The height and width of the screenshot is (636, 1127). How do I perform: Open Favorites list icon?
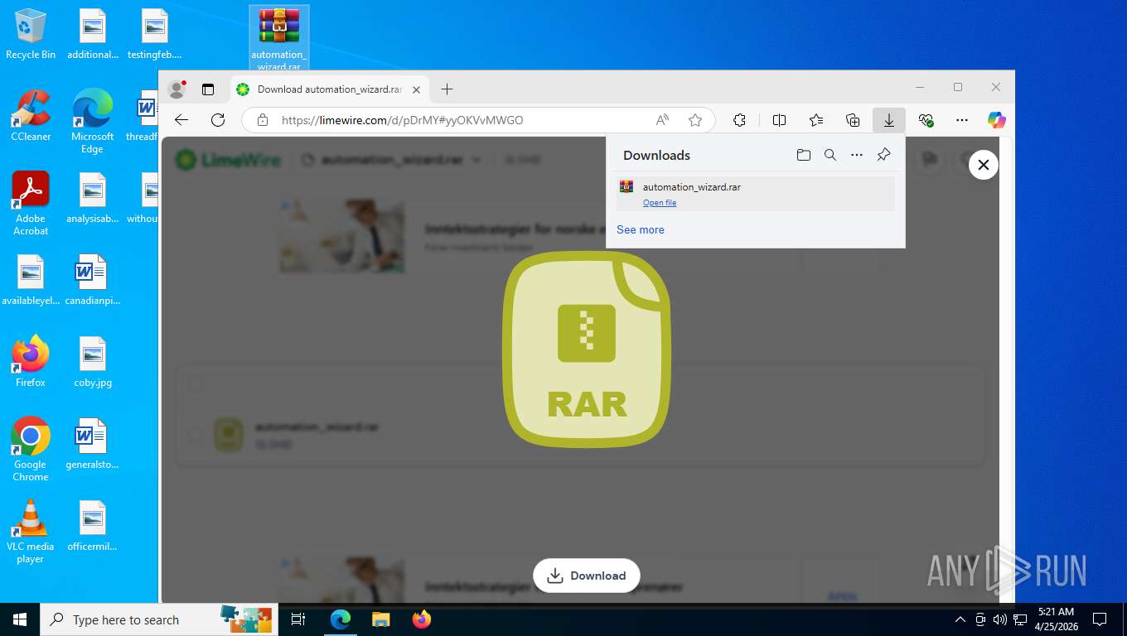pos(816,120)
